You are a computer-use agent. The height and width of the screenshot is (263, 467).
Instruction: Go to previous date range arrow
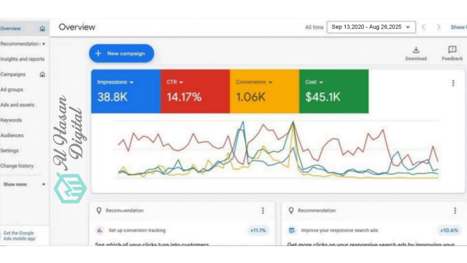(x=424, y=27)
